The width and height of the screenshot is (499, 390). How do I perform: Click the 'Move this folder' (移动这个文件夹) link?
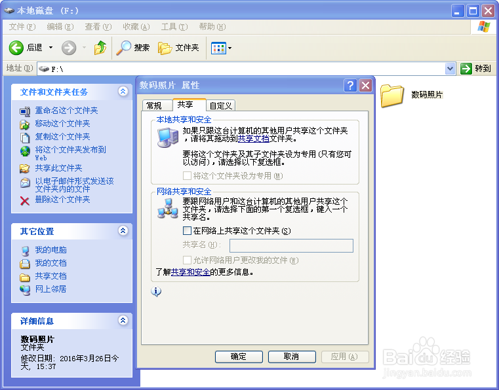click(62, 124)
